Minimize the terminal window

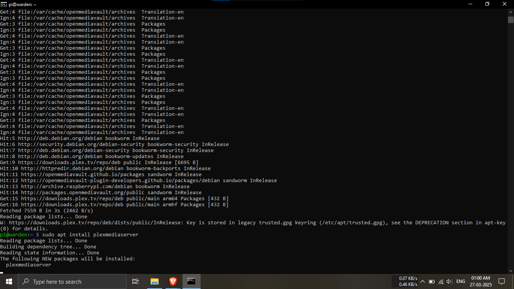470,4
